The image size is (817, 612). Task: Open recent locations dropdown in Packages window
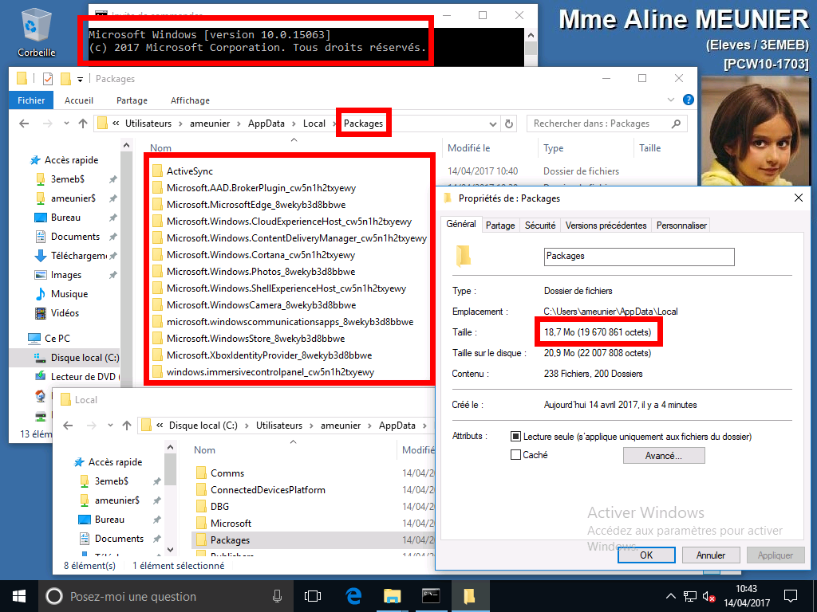coord(66,124)
